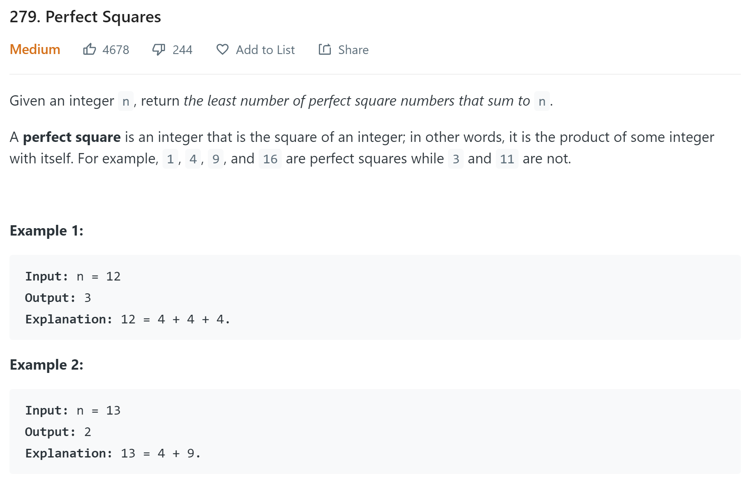Select the like count 4678

pyautogui.click(x=116, y=50)
